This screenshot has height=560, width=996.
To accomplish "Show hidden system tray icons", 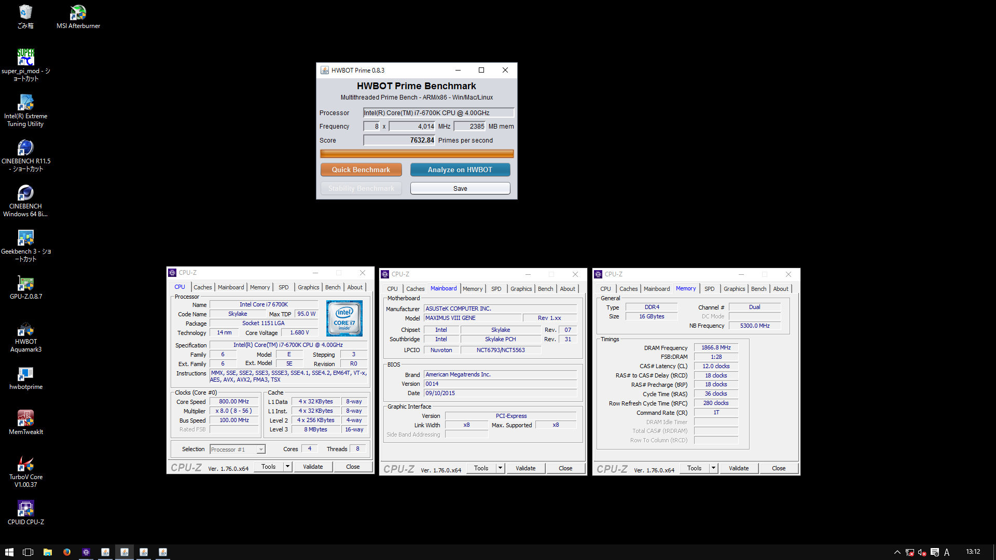I will pos(897,552).
